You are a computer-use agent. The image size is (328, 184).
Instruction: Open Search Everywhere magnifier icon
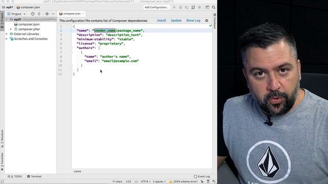click(214, 7)
